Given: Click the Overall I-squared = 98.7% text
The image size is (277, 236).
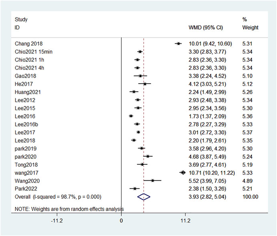Looking at the screenshot, I should tap(58, 197).
